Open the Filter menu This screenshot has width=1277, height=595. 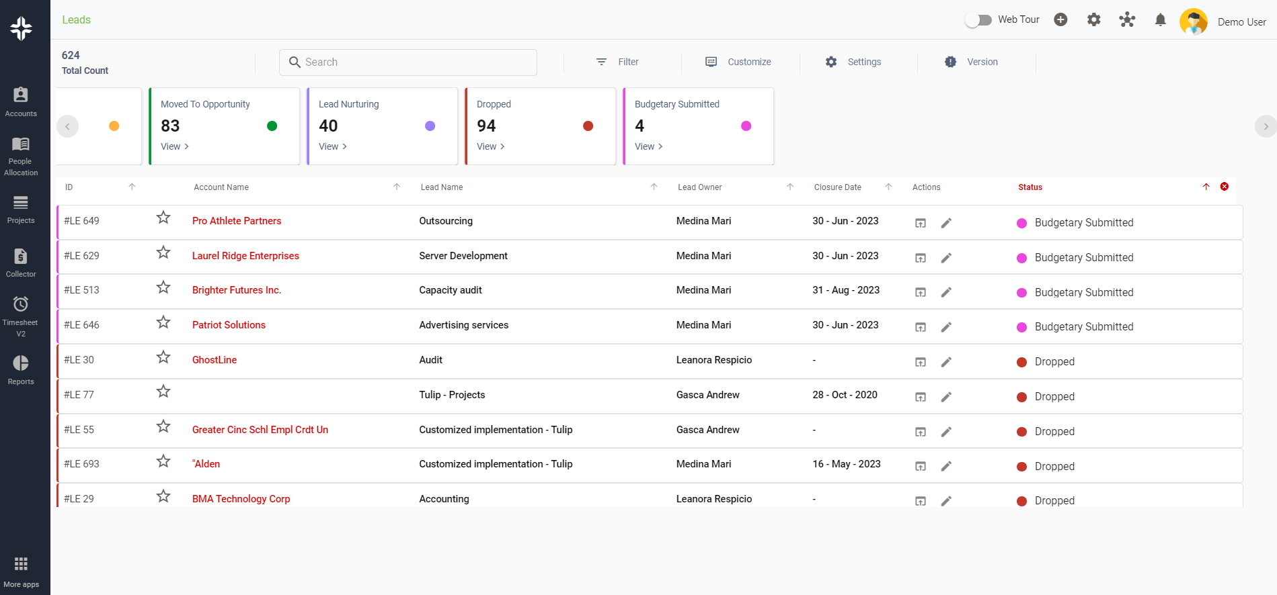(x=617, y=62)
